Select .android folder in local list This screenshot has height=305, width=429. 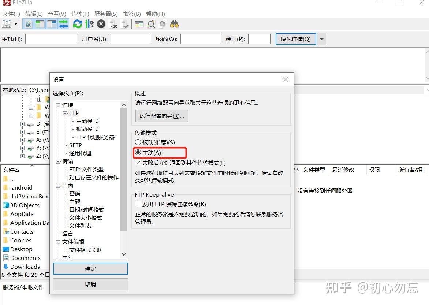(x=21, y=187)
